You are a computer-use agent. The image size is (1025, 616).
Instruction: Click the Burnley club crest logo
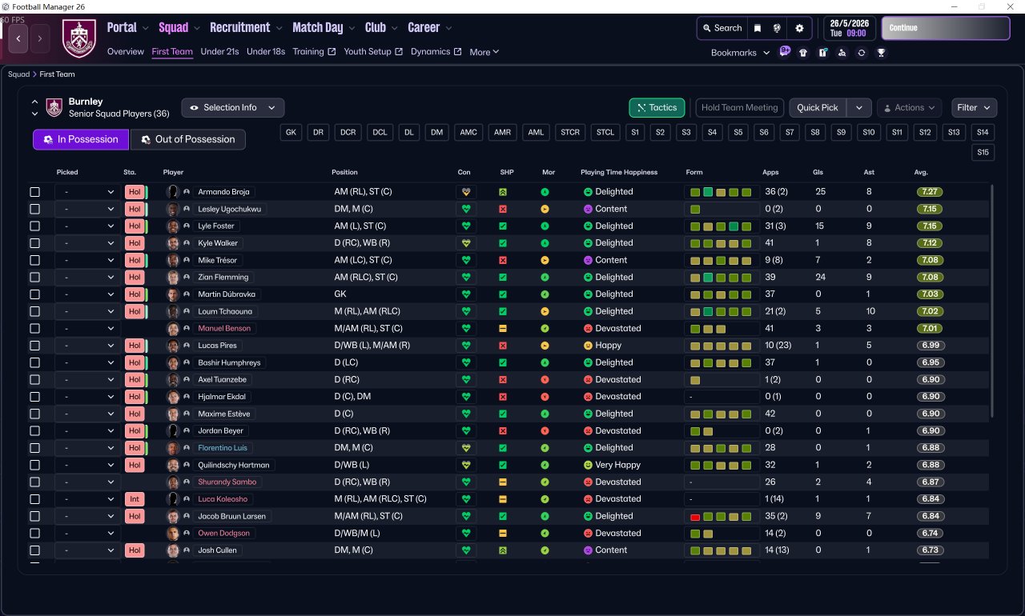(78, 38)
